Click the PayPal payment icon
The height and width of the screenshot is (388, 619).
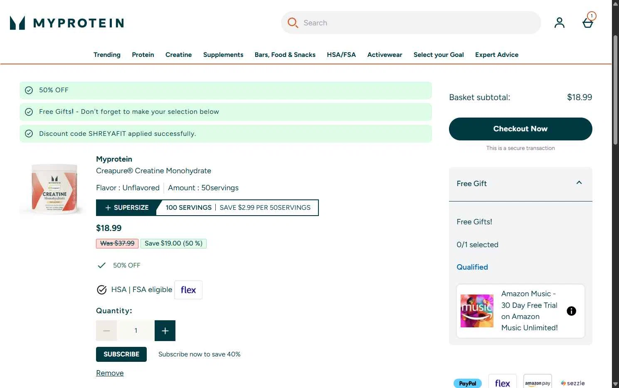click(x=467, y=383)
